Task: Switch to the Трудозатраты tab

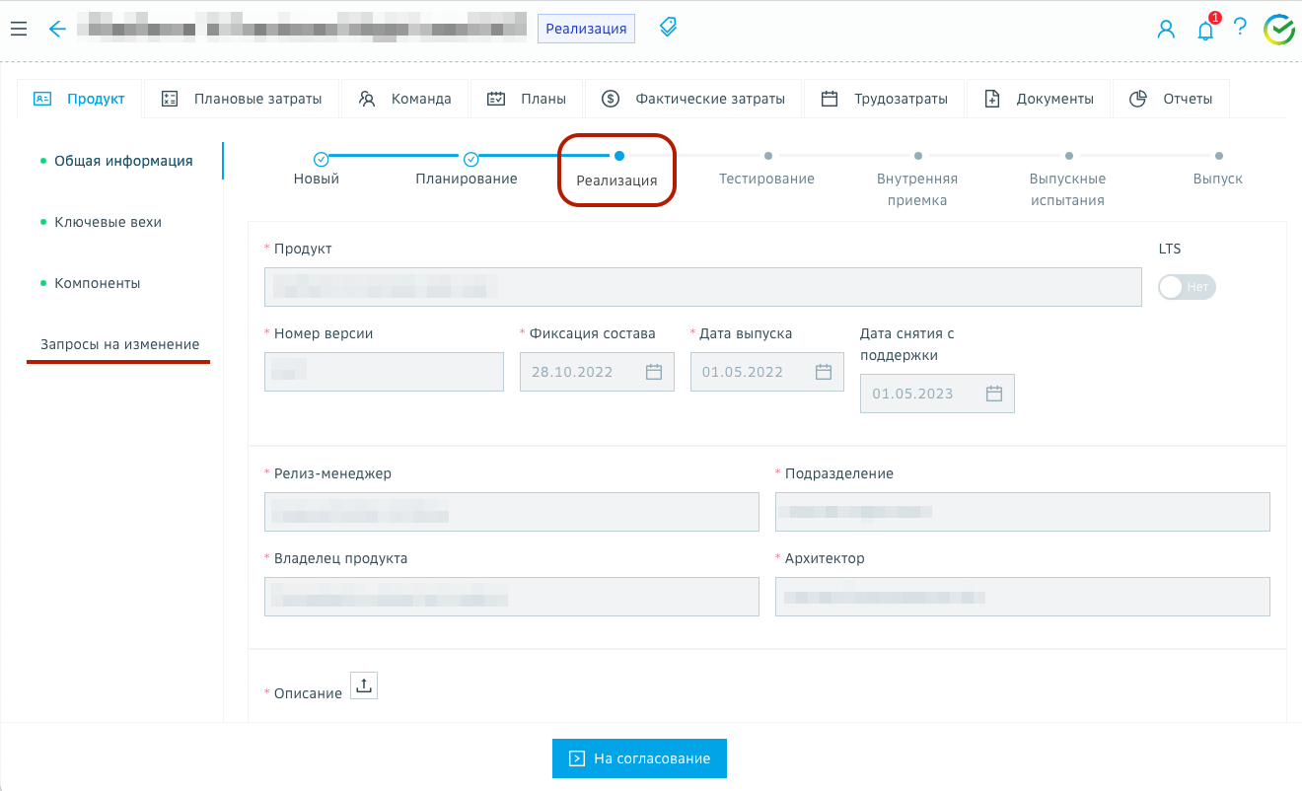Action: [884, 99]
